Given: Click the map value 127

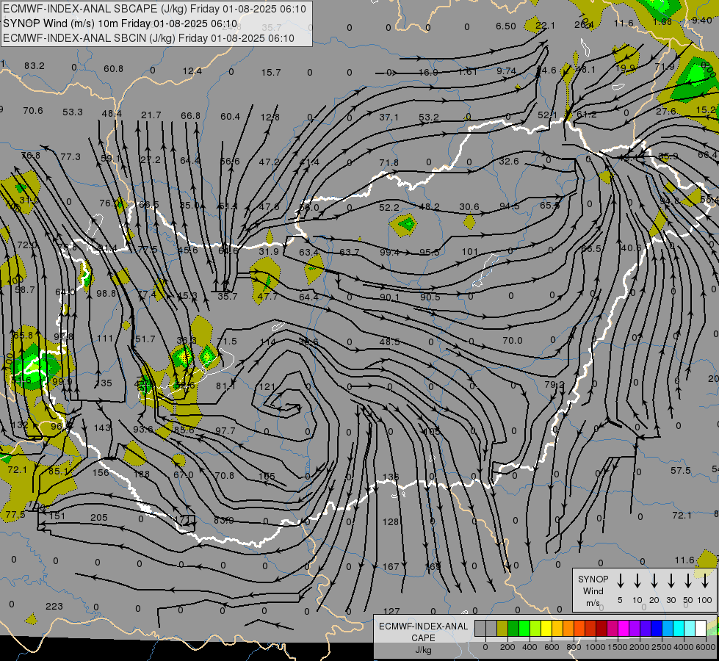Looking at the screenshot, I should click(391, 611).
